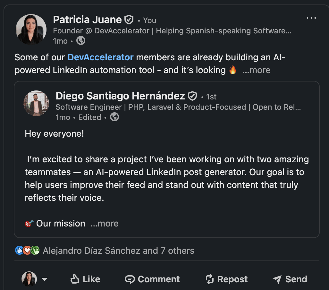Click the globe icon next to Edited
The image size is (329, 290).
(x=114, y=117)
